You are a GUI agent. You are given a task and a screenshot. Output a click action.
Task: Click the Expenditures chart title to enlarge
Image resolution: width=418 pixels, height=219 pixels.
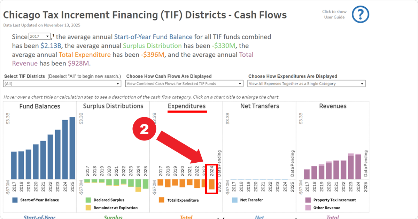tap(187, 106)
